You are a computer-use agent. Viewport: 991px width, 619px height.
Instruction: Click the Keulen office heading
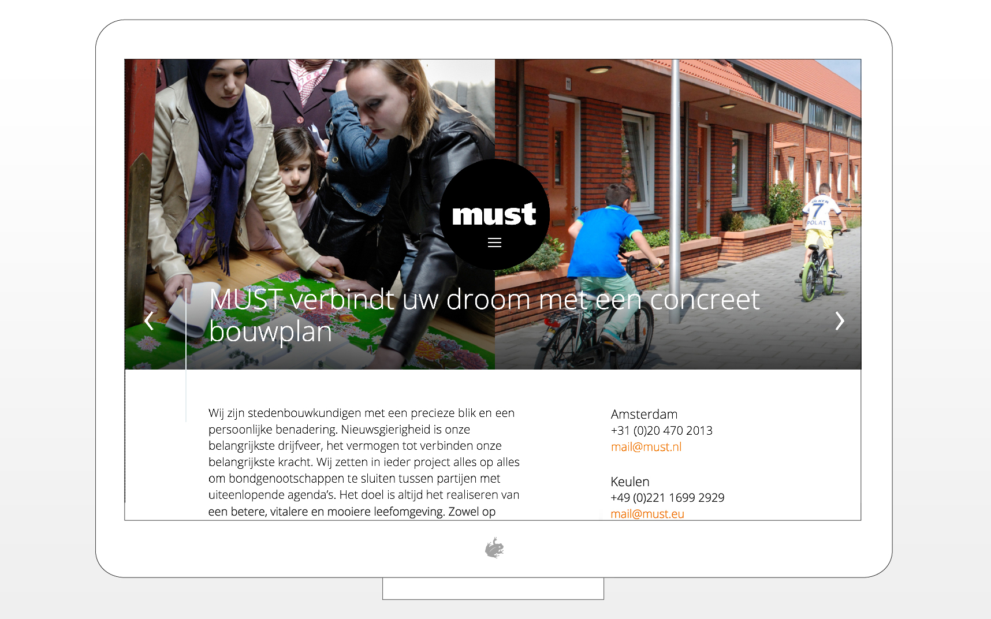tap(630, 482)
